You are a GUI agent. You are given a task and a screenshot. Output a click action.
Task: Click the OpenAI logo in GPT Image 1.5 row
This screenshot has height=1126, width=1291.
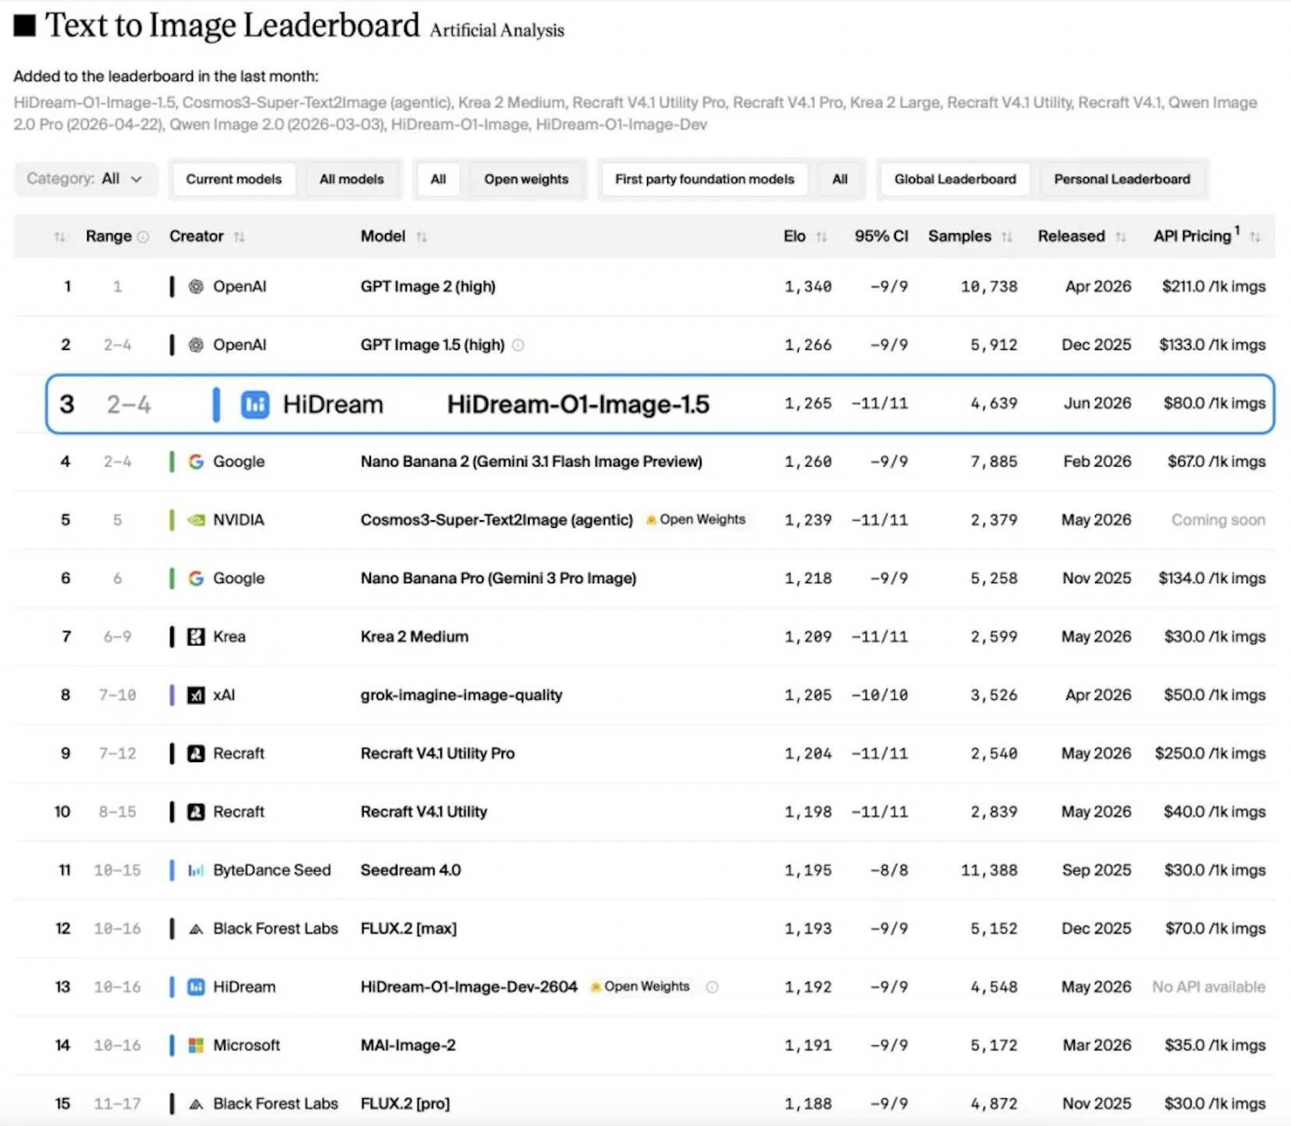[x=196, y=344]
